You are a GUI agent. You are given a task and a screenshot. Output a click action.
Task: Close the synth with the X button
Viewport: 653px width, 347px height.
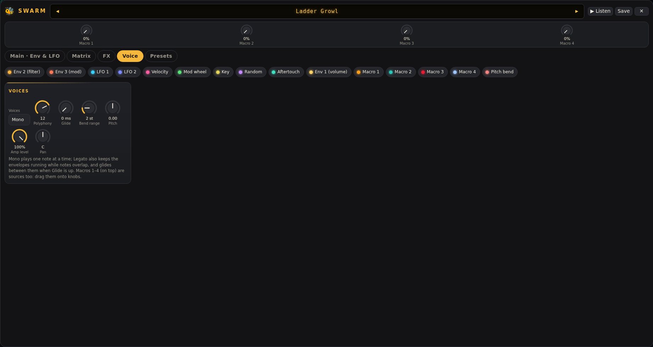coord(641,11)
